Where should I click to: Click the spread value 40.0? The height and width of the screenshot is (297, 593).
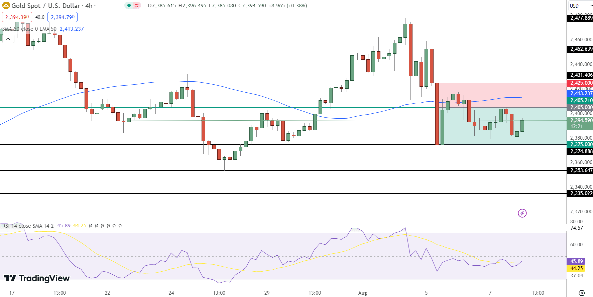coord(40,17)
